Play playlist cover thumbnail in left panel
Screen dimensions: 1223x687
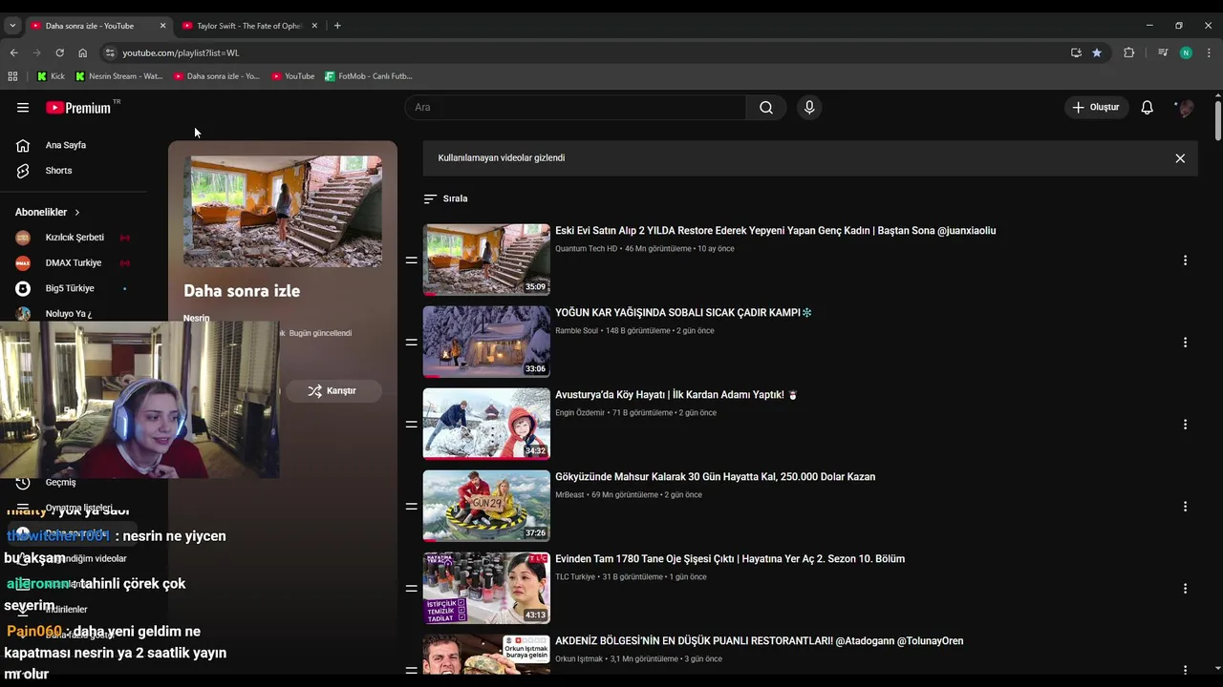click(x=283, y=212)
